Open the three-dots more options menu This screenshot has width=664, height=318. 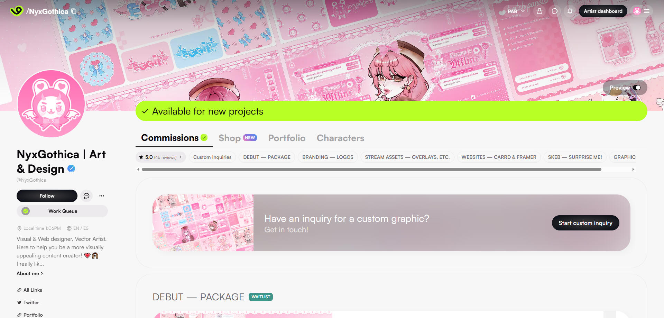[102, 196]
